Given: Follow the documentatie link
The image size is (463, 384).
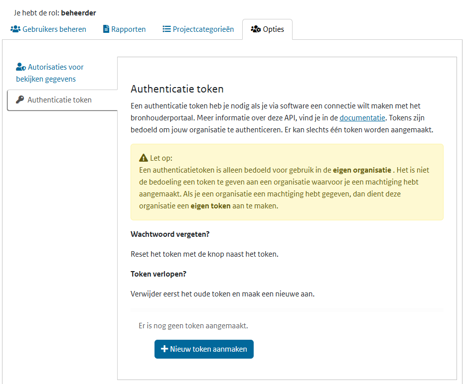Looking at the screenshot, I should [362, 118].
